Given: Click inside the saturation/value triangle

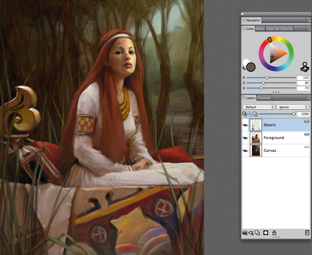Looking at the screenshot, I should (276, 54).
